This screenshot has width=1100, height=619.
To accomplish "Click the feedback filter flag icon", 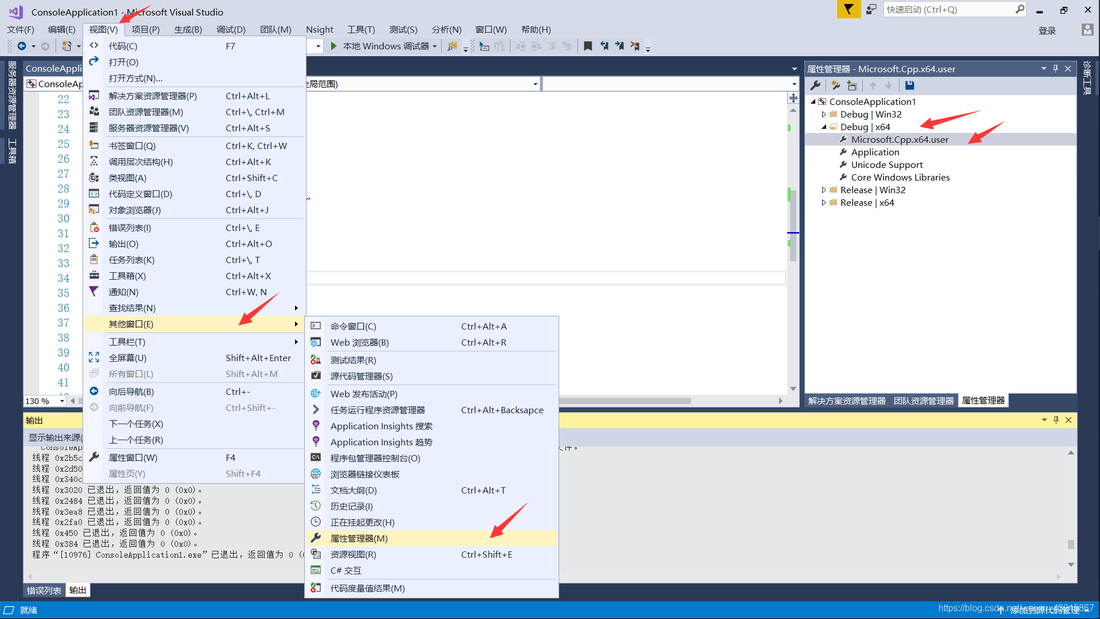I will tap(848, 9).
